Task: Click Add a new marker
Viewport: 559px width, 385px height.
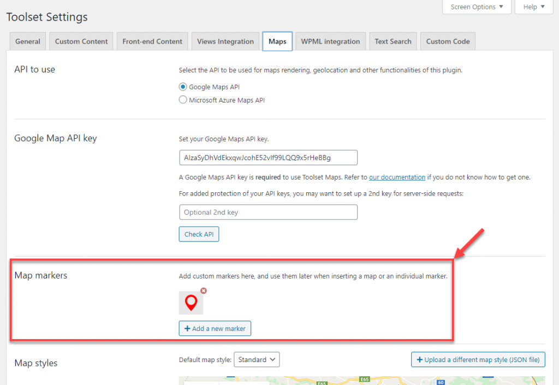Action: click(x=215, y=328)
